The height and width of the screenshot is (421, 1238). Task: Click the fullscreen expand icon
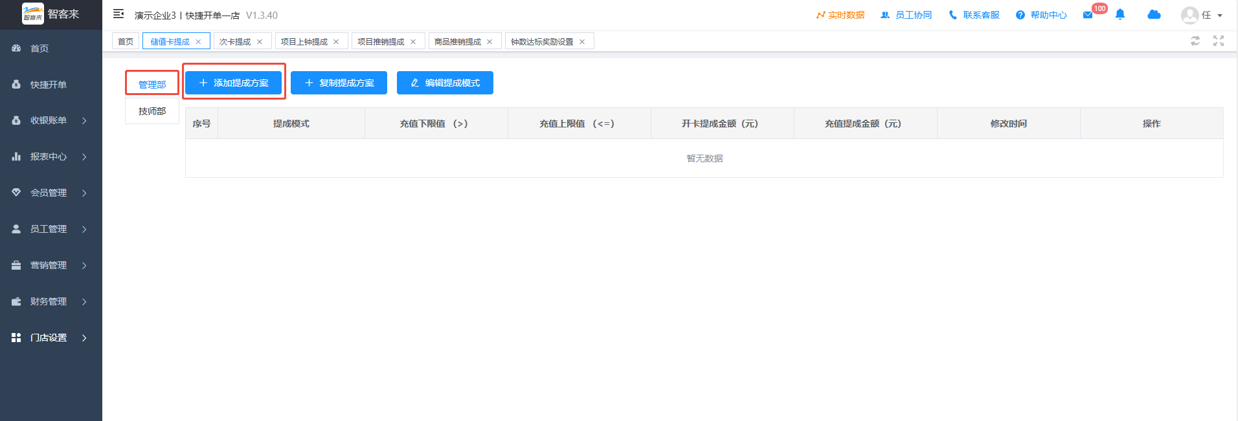[1219, 41]
